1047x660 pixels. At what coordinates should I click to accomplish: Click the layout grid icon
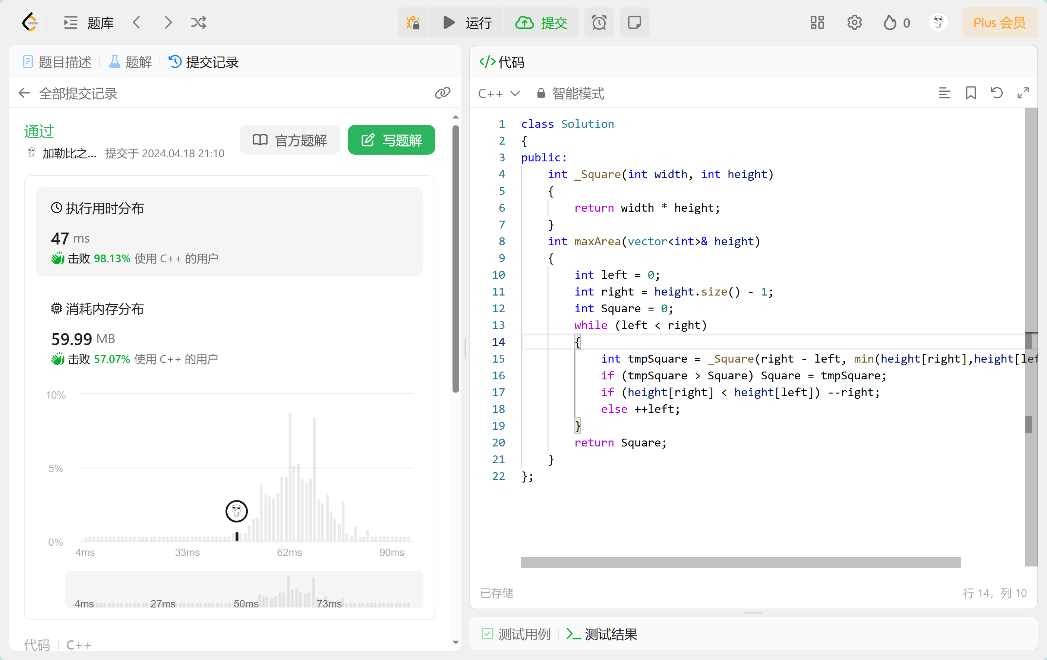[x=817, y=23]
